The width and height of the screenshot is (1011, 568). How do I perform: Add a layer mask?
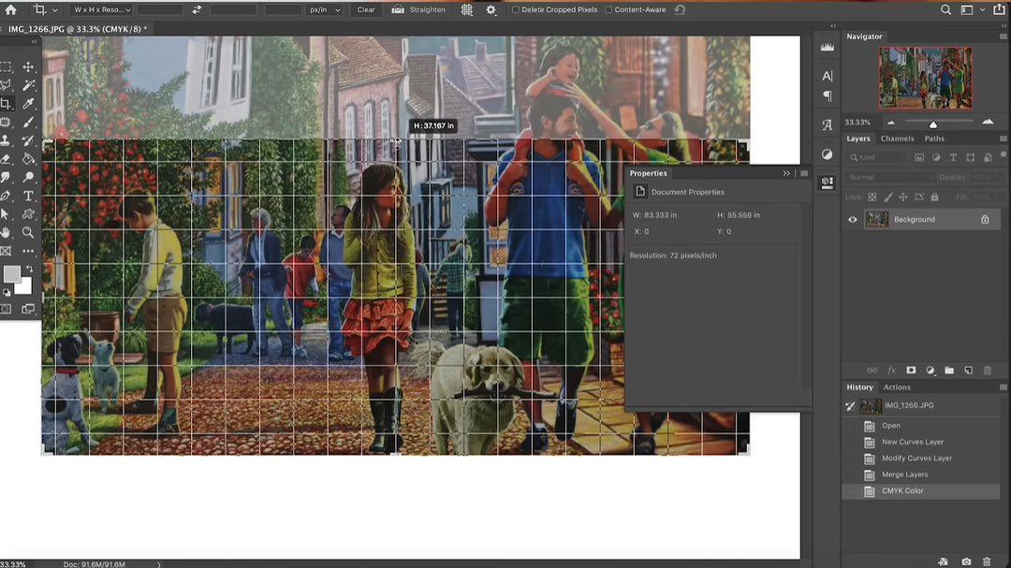click(x=911, y=370)
